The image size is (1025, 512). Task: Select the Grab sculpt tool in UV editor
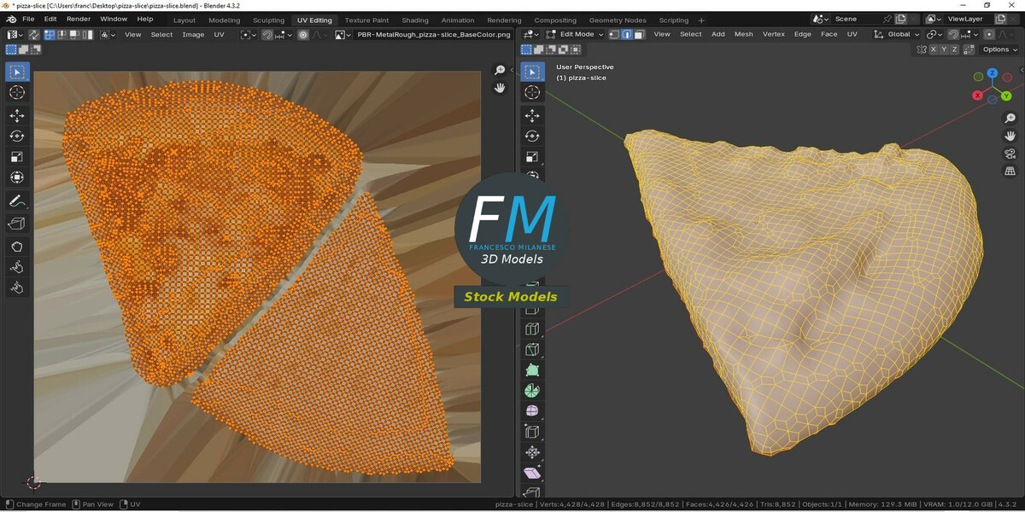[17, 247]
